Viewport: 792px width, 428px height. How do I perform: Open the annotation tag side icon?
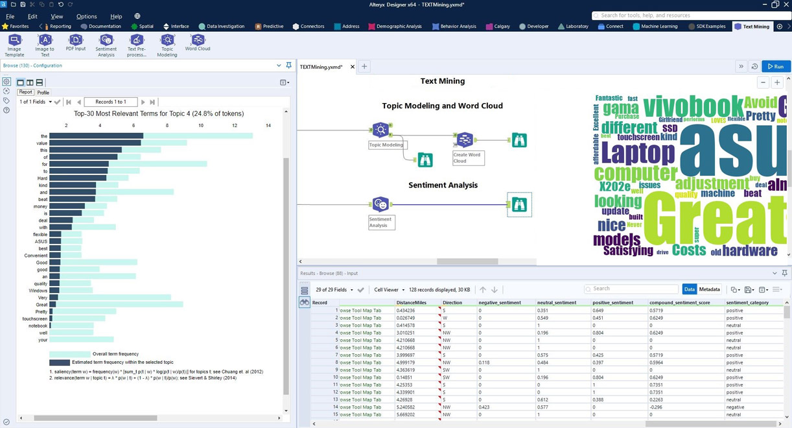[6, 101]
